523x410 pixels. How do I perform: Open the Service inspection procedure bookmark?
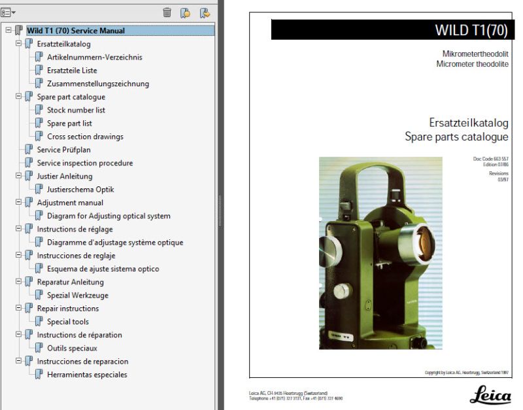(85, 163)
